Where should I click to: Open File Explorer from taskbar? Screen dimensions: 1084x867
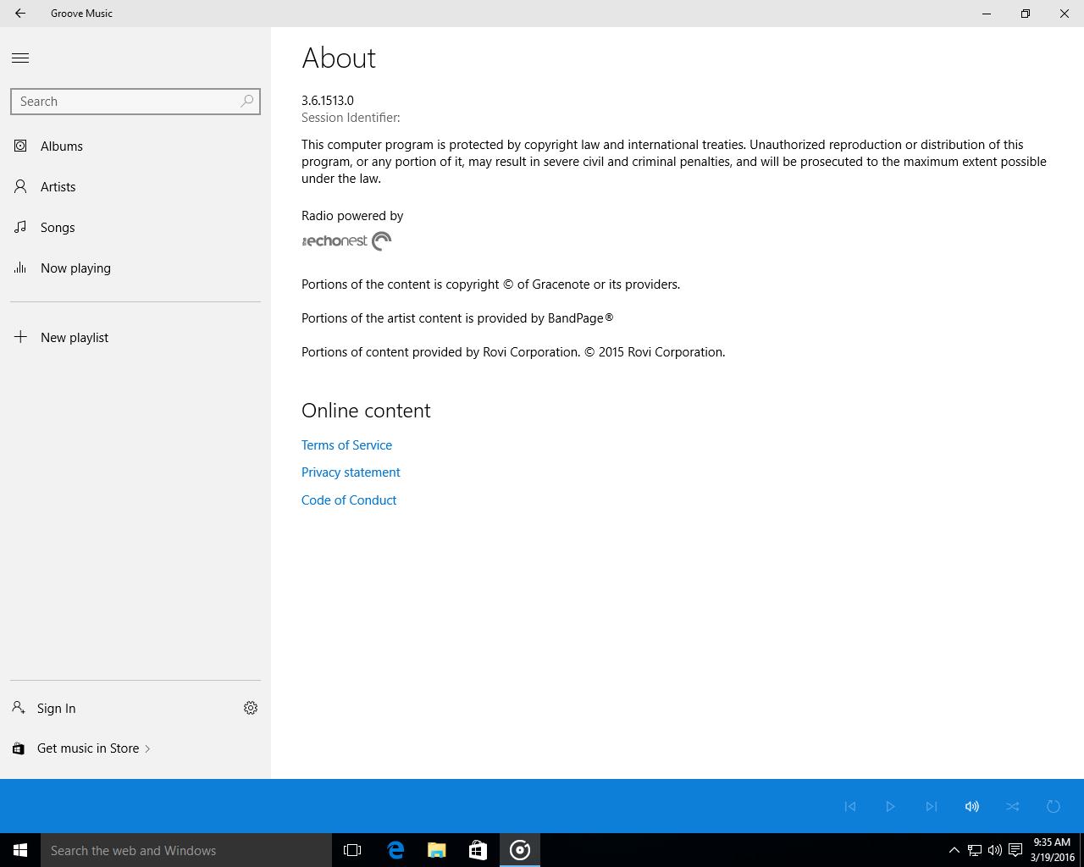[437, 850]
